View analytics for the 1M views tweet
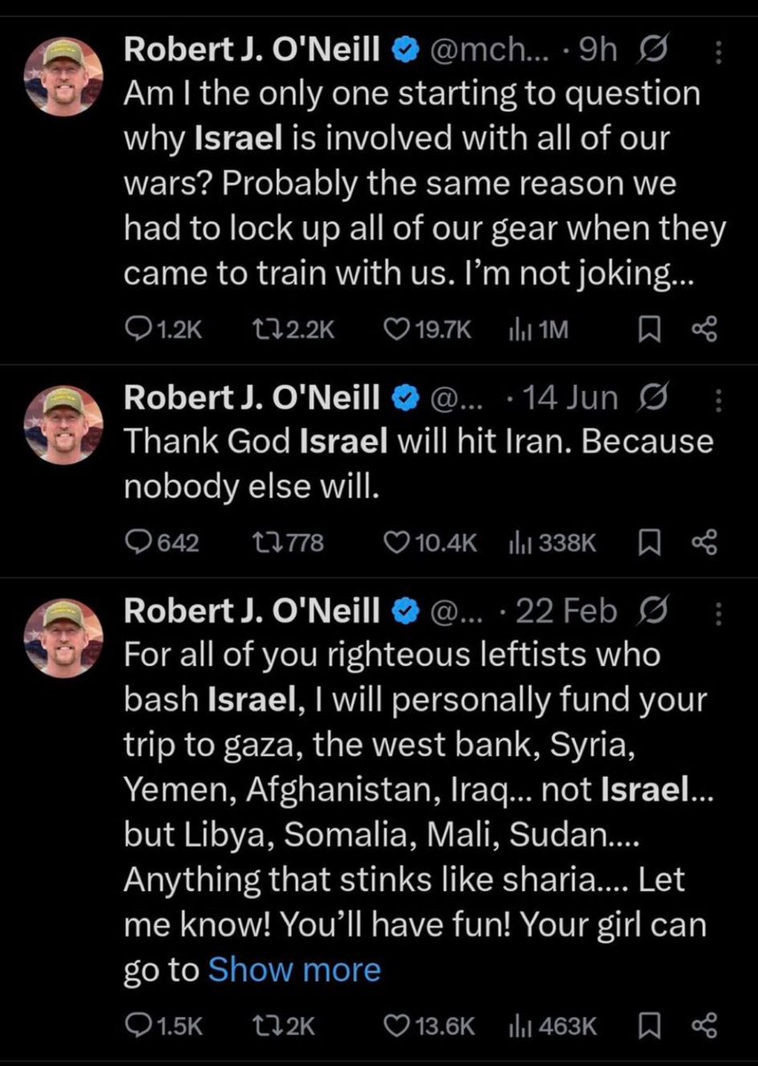Screen dimensions: 758x1066 537,330
